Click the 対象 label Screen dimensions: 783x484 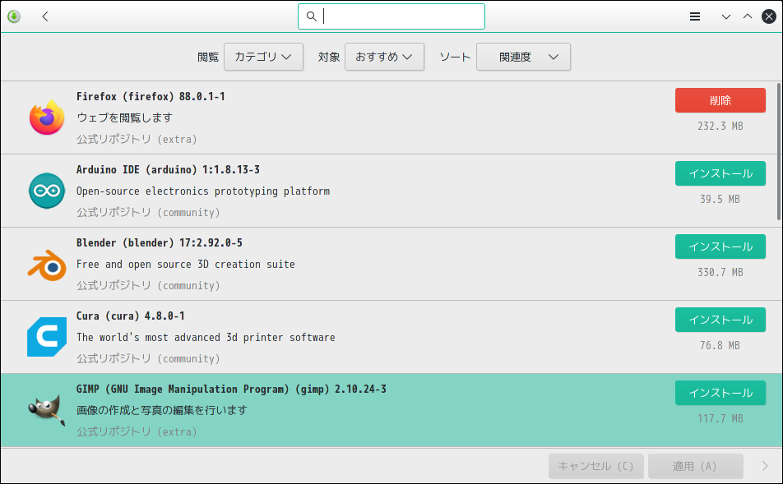[329, 57]
